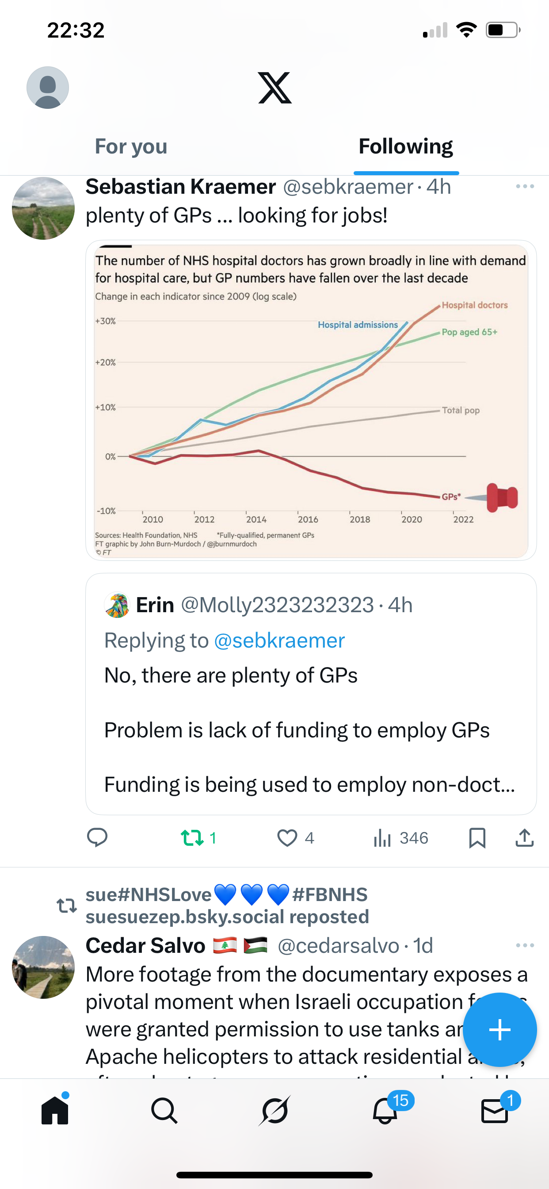Open the NHS doctors chart image

point(310,400)
